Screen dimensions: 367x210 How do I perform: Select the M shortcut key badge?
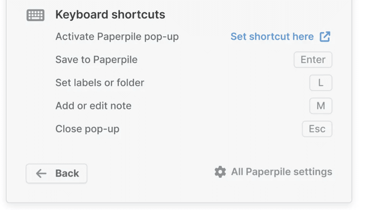click(320, 106)
